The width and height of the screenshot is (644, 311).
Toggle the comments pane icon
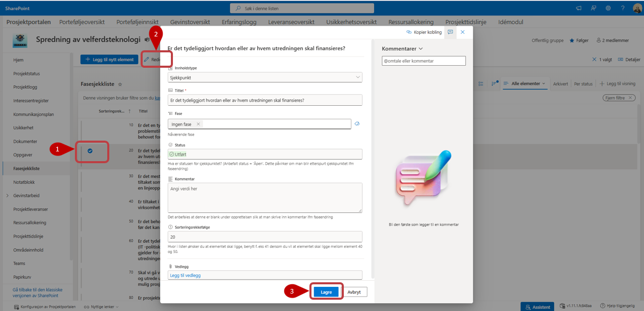click(450, 32)
